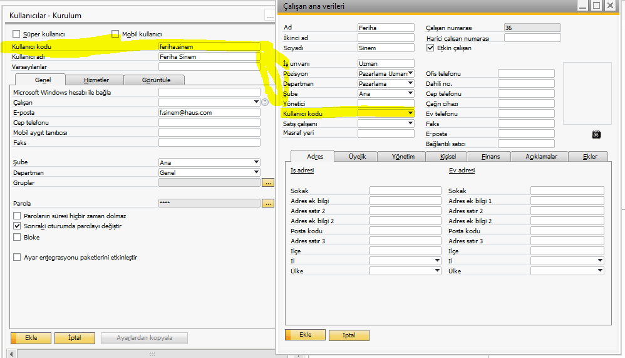
Task: Enable the Süper kullanıcı checkbox
Action: pos(16,34)
